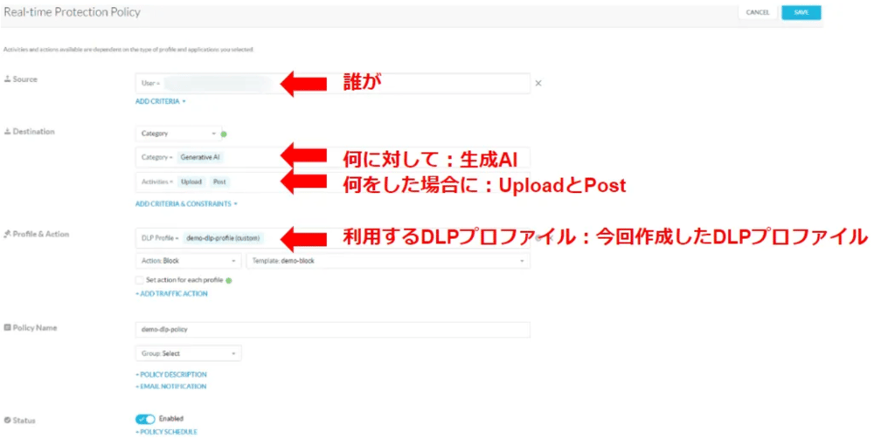
Task: Click the Profile & Action section icon
Action: (x=7, y=234)
